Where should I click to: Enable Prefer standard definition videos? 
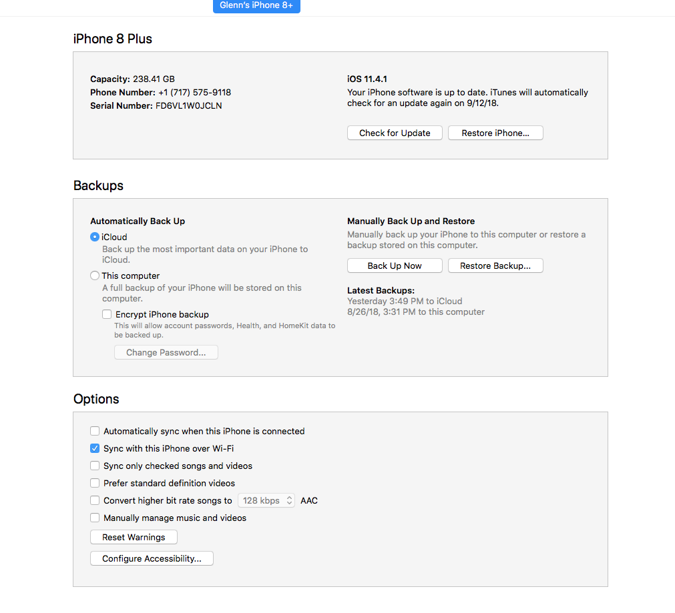point(95,483)
